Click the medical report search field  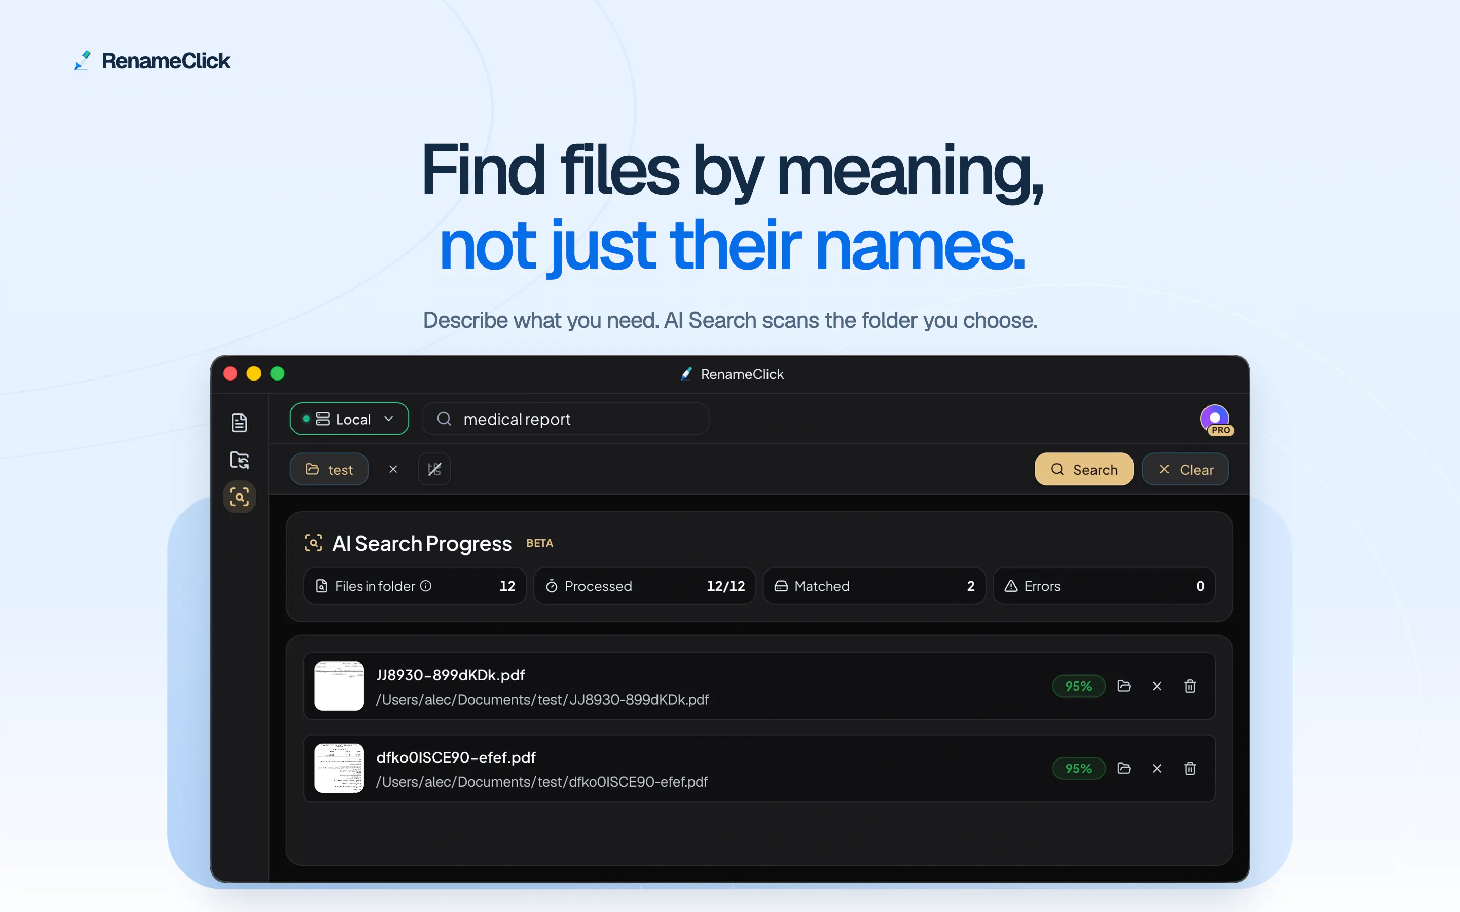click(565, 419)
